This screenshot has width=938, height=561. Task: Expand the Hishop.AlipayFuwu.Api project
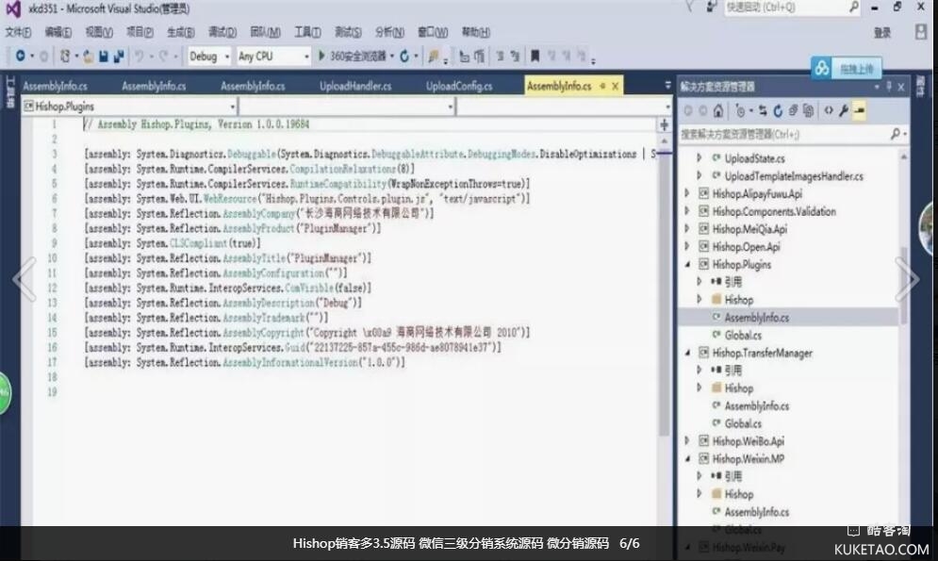686,193
